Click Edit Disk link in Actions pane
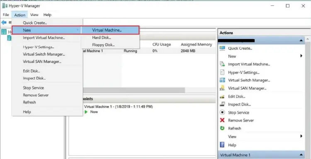 pyautogui.click(x=237, y=97)
